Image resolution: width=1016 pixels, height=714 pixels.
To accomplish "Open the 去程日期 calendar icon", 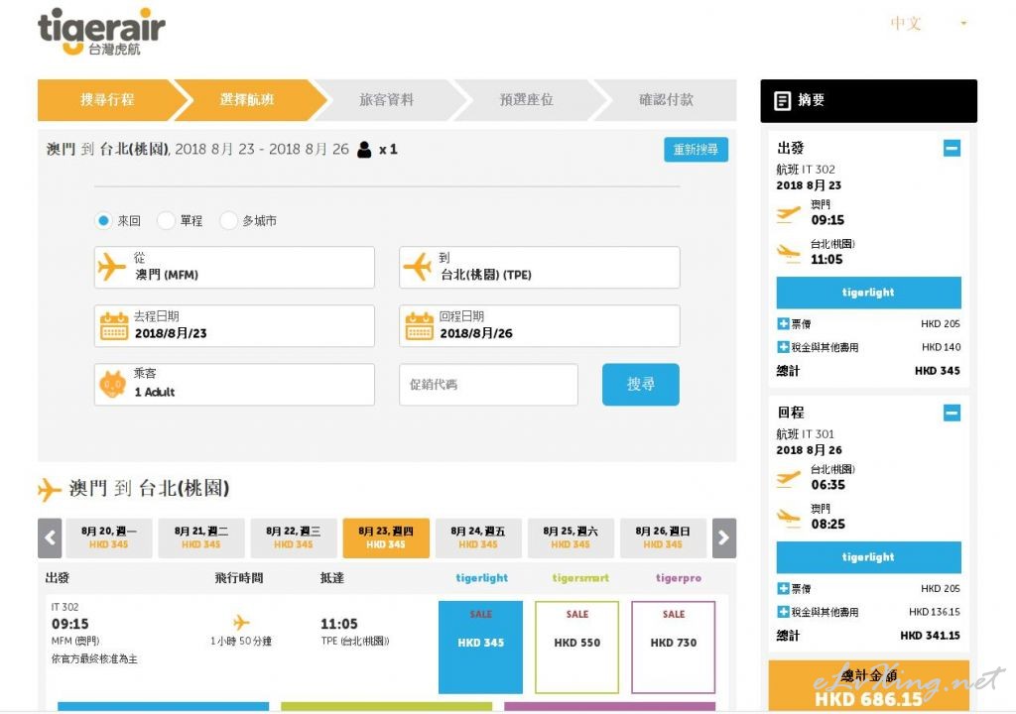I will pos(114,326).
